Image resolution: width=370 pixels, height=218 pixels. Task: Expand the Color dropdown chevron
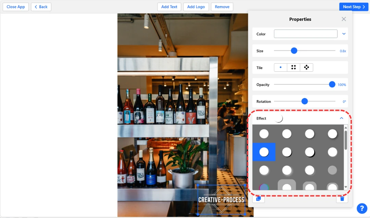click(x=344, y=34)
